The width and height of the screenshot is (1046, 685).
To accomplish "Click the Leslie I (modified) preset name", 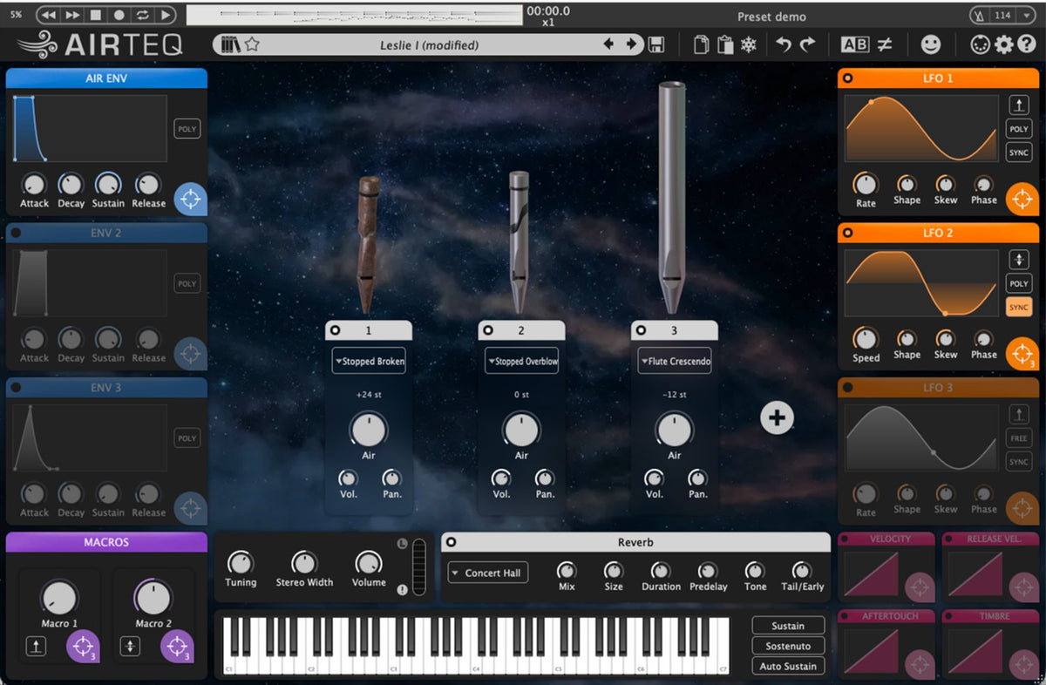I will coord(430,45).
